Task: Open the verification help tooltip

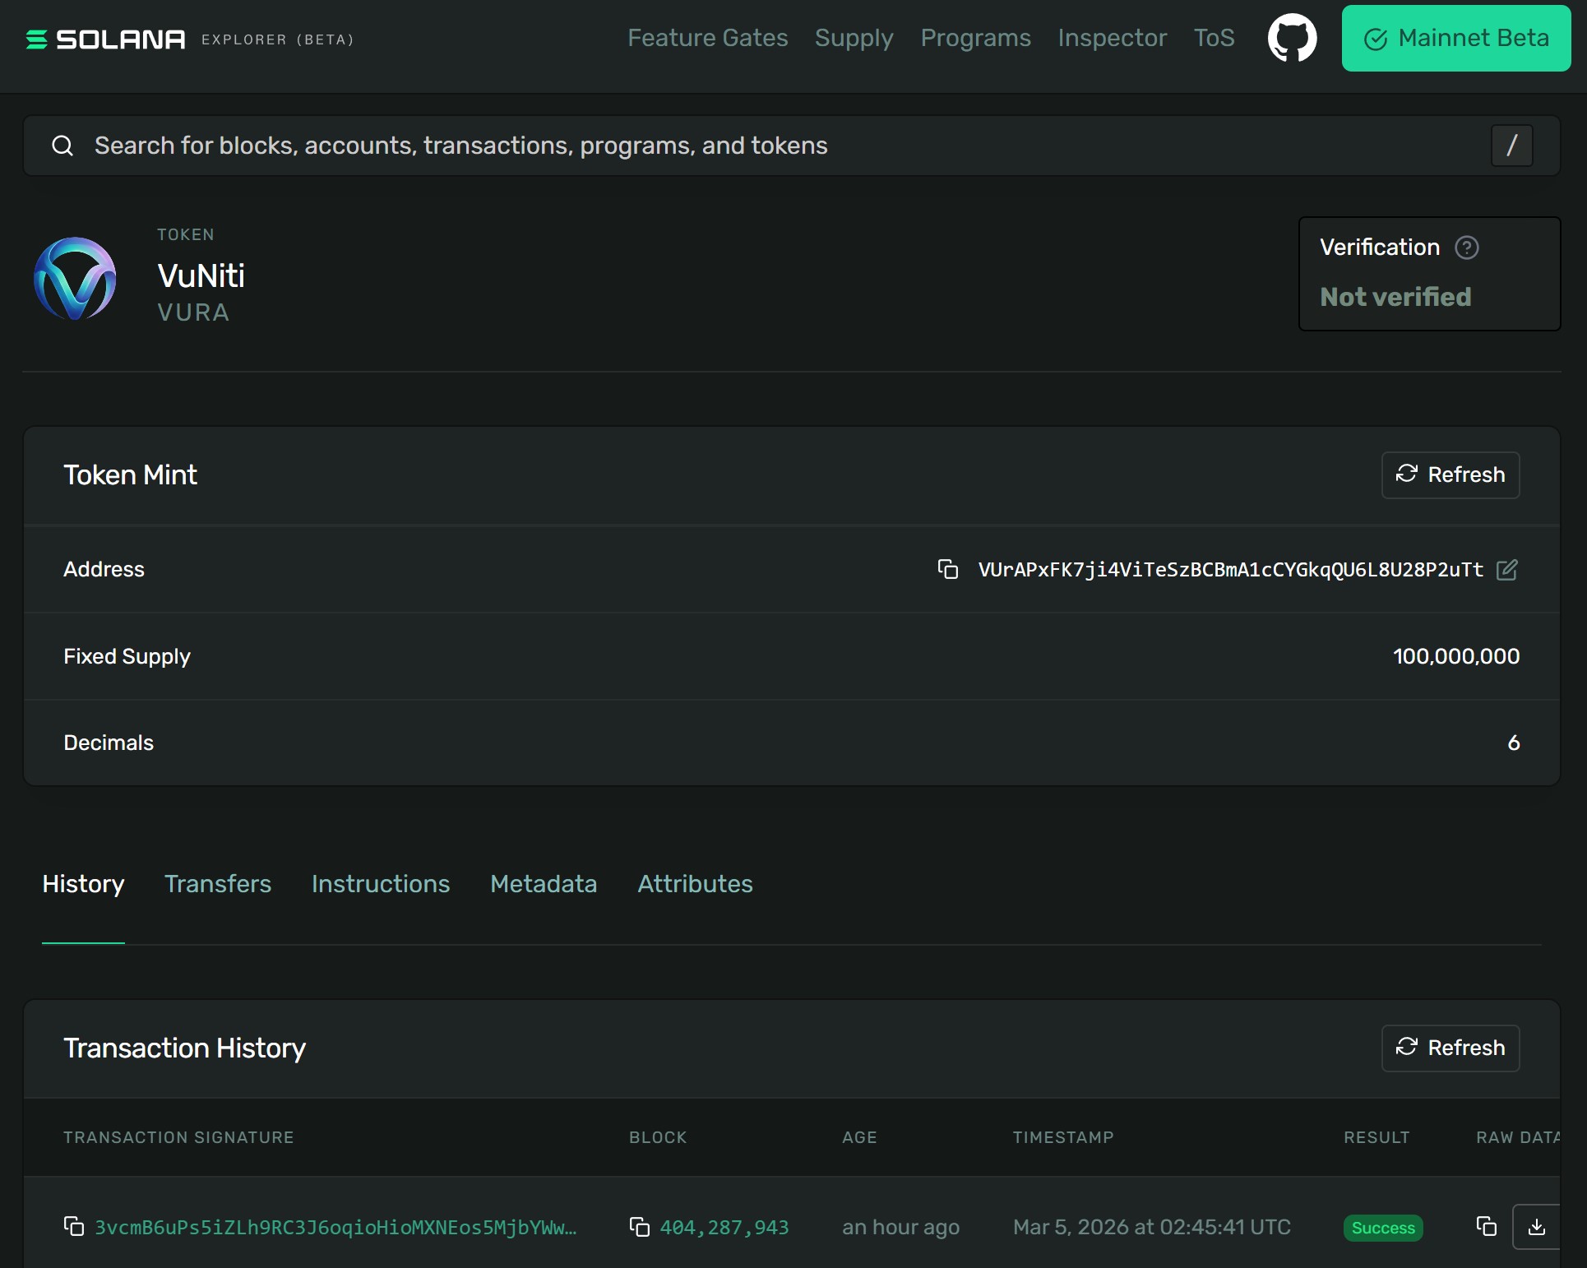Action: (1468, 248)
